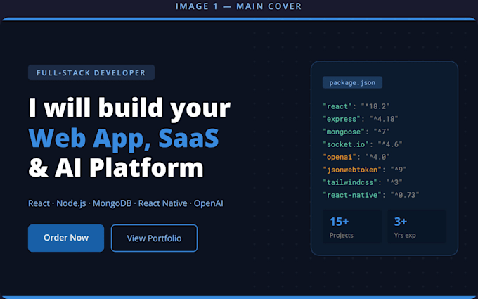
Task: Click the "socket.io": "^4.6" dependency line
Action: [x=363, y=144]
